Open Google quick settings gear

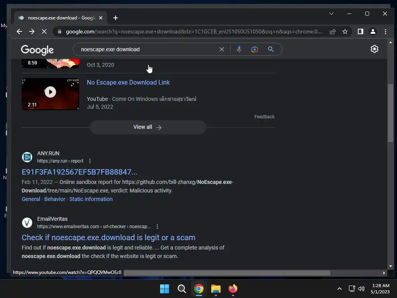(x=374, y=49)
